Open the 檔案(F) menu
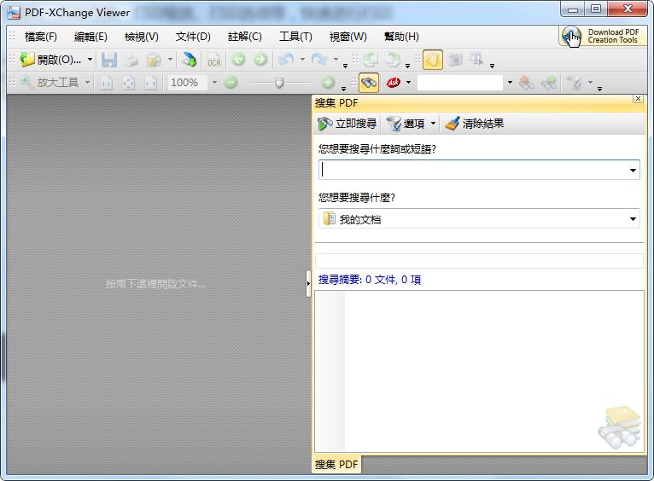654x481 pixels. click(41, 37)
